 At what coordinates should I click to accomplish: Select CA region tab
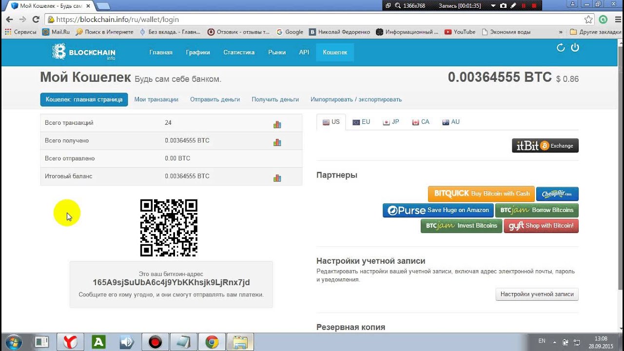coord(421,122)
